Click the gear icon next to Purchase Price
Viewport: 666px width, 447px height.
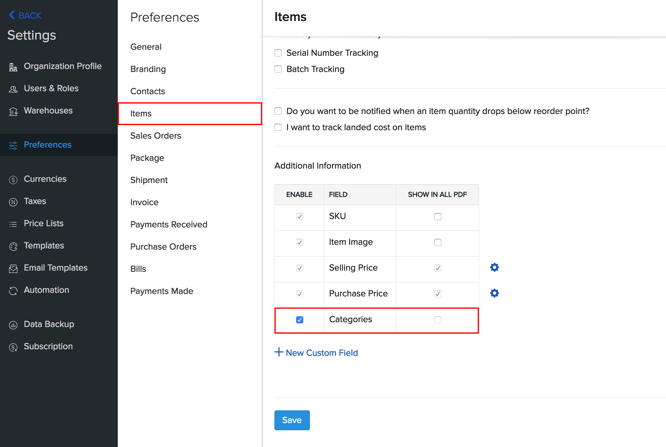(x=494, y=293)
